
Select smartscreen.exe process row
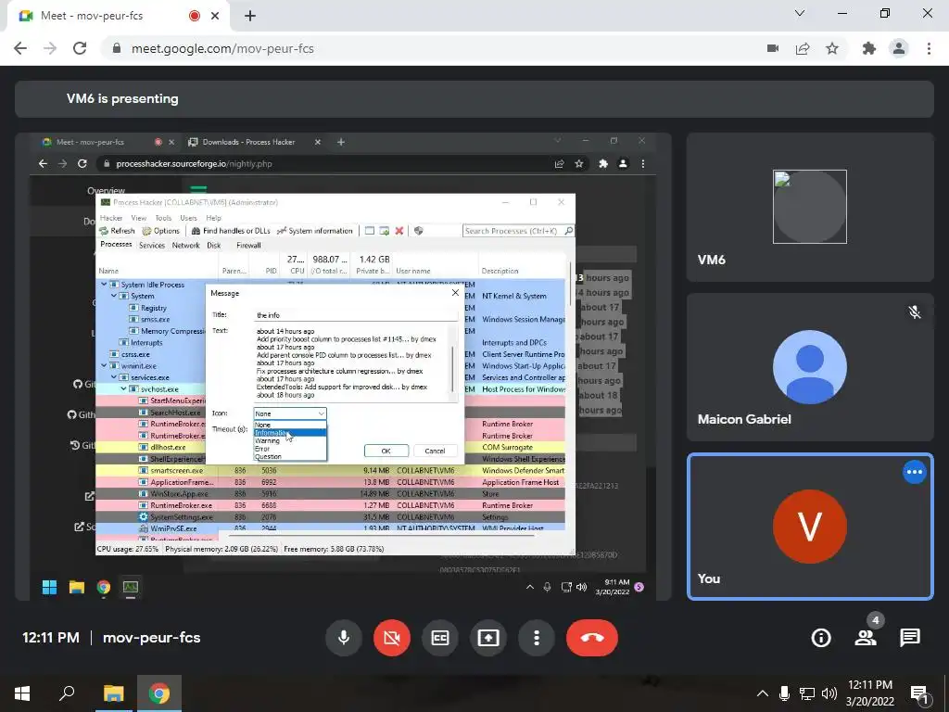pos(331,470)
